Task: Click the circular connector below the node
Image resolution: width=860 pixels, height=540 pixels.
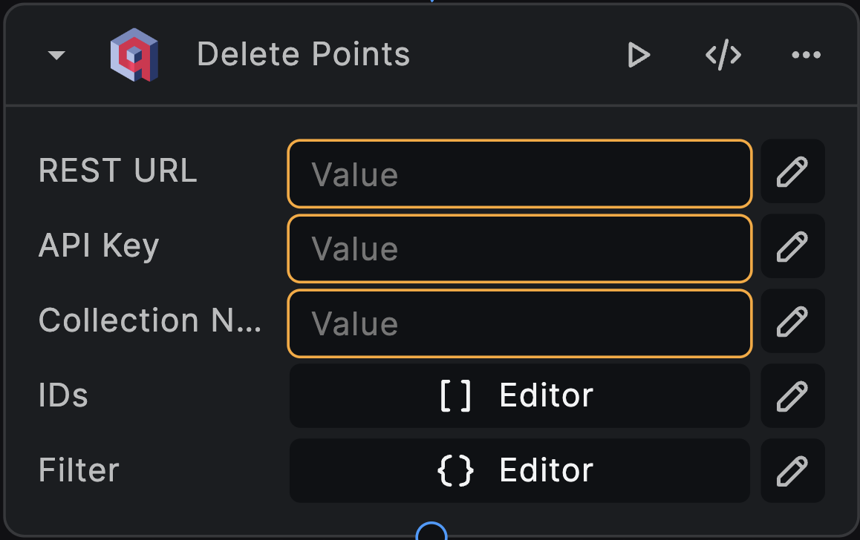Action: click(x=431, y=532)
